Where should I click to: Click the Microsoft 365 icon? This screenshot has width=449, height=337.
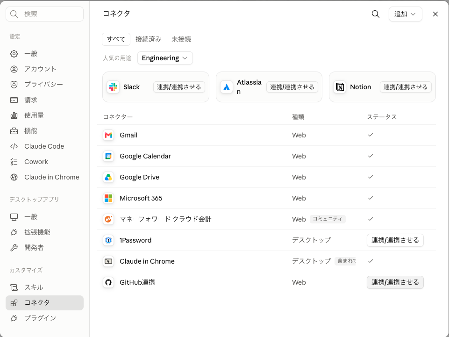click(x=108, y=198)
